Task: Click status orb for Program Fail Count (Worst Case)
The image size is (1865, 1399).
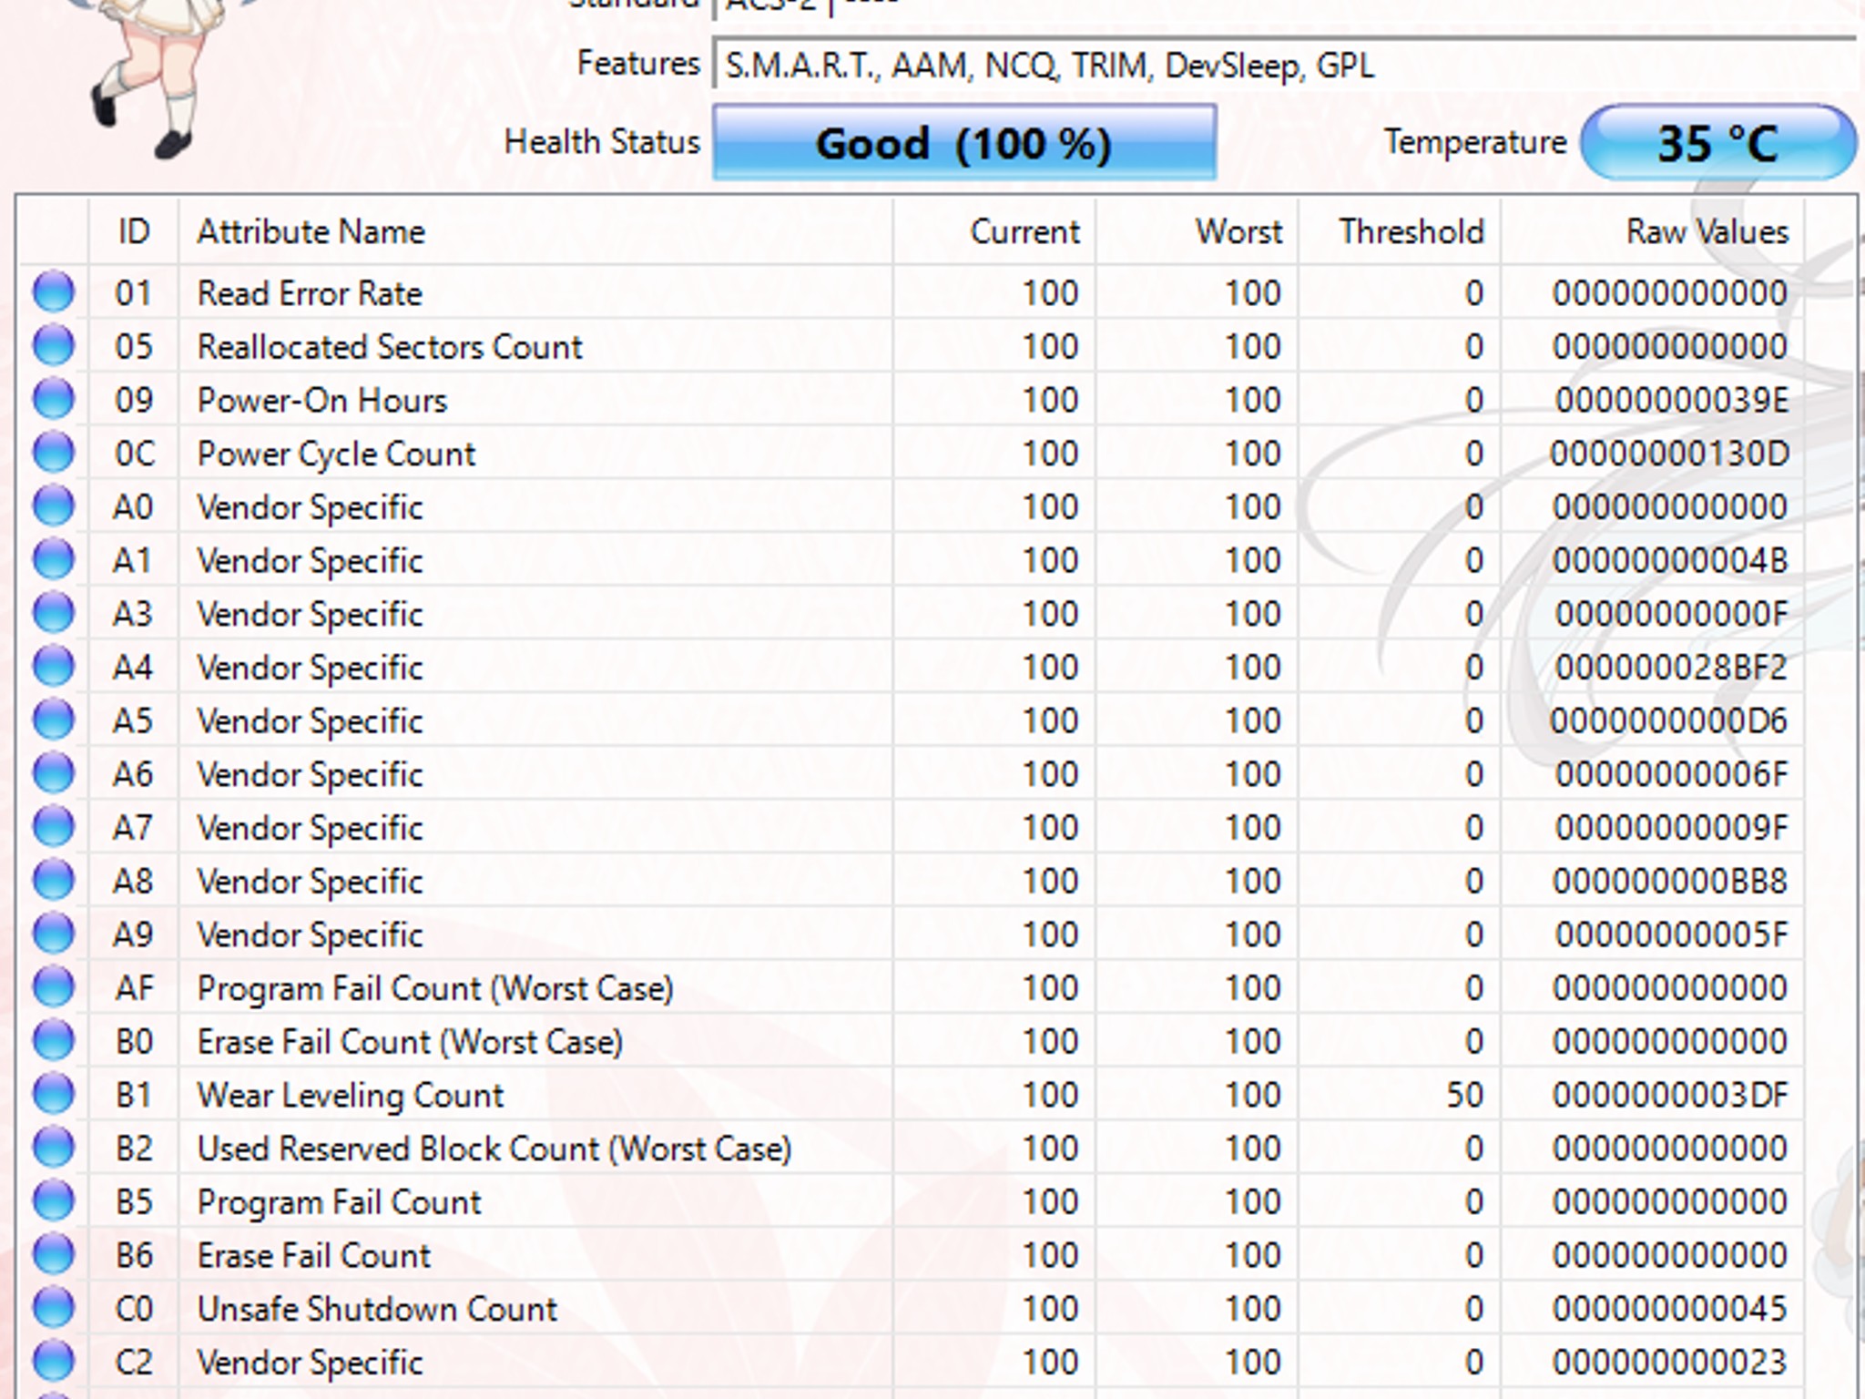Action: point(54,987)
